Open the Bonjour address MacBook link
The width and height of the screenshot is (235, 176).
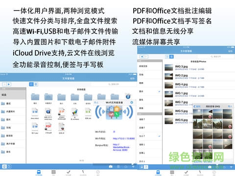click(x=121, y=147)
